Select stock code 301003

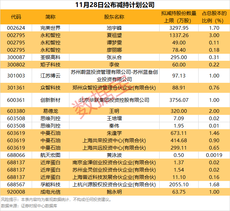(x=16, y=75)
